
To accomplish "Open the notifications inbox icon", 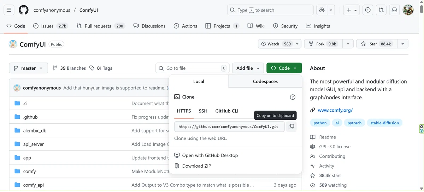I will (394, 10).
